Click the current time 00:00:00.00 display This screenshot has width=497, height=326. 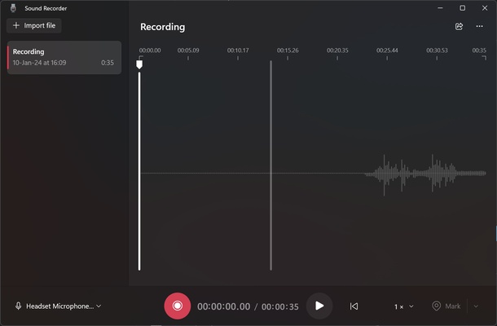(223, 306)
